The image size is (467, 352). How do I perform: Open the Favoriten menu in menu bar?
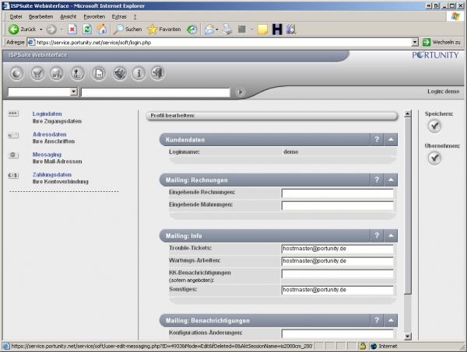point(94,16)
